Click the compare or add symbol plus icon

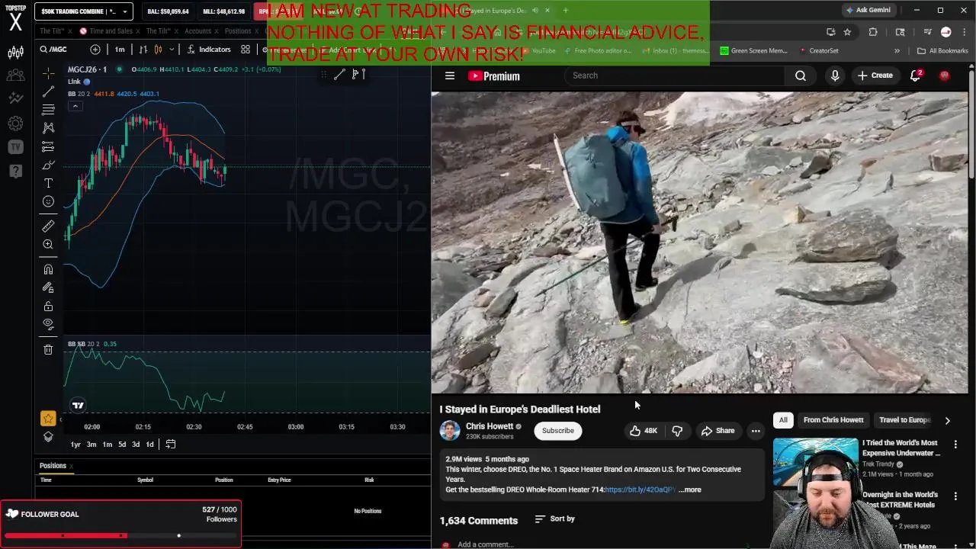click(95, 50)
